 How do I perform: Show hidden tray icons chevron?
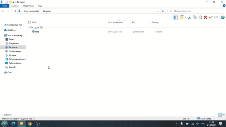click(x=177, y=124)
